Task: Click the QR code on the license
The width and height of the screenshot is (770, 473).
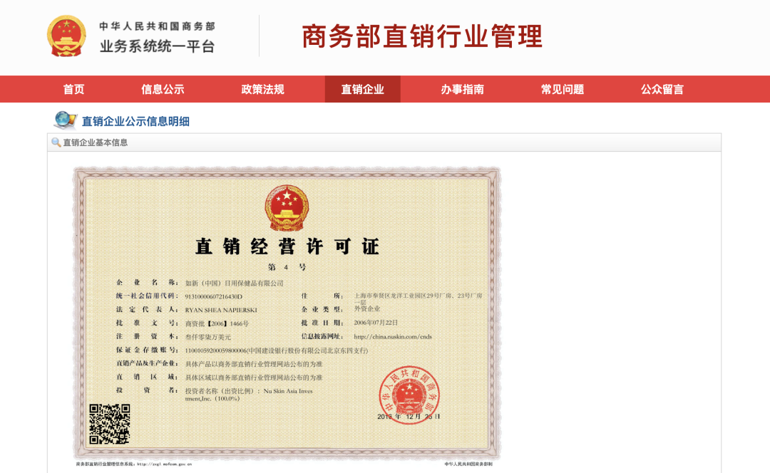Action: [110, 424]
